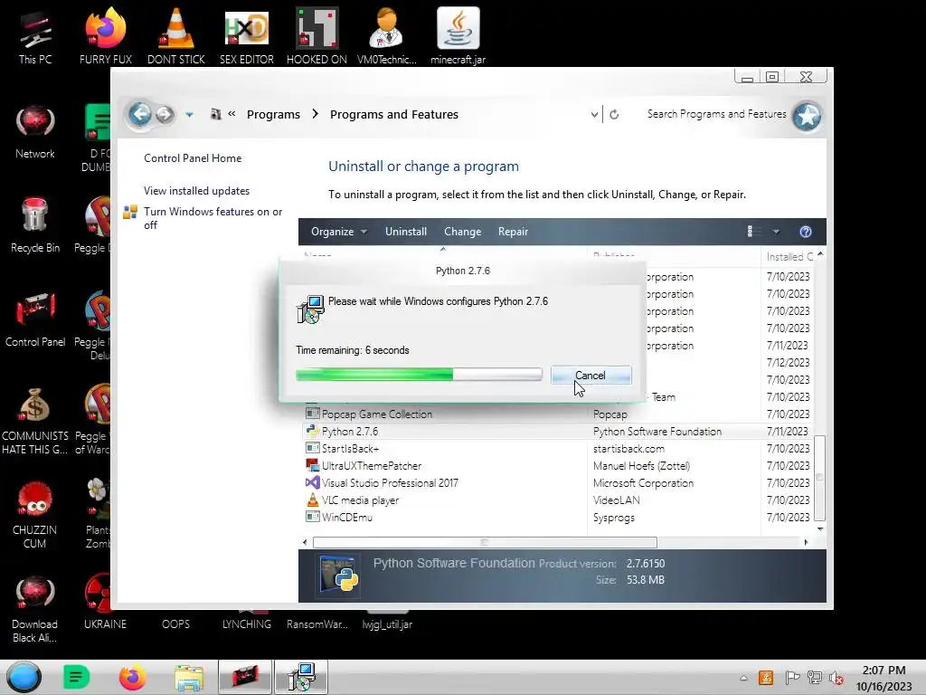Image resolution: width=926 pixels, height=695 pixels.
Task: Select Visual Studio Professional 2017 row
Action: point(557,483)
